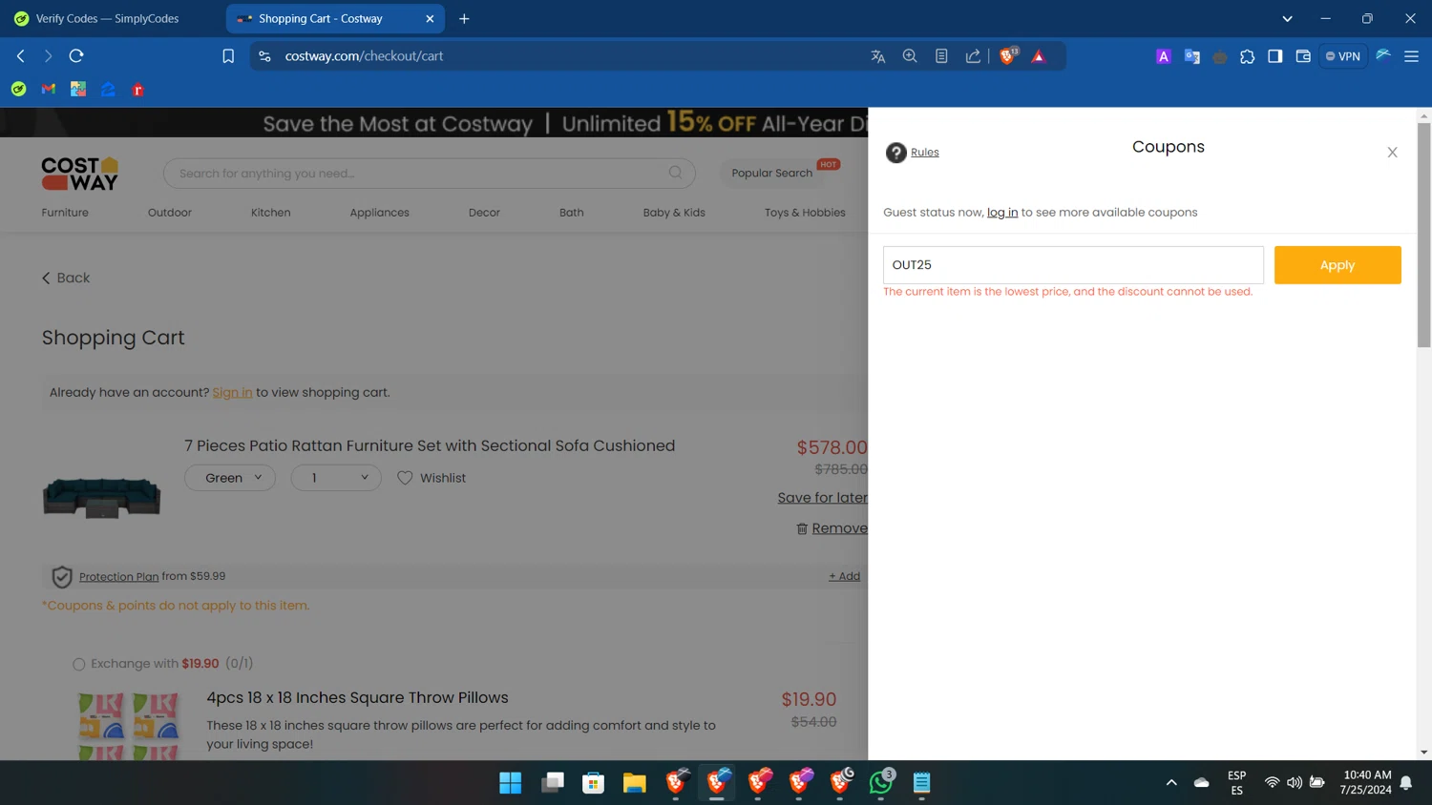
Task: Open the zoom magnifier in address bar
Action: tap(910, 56)
